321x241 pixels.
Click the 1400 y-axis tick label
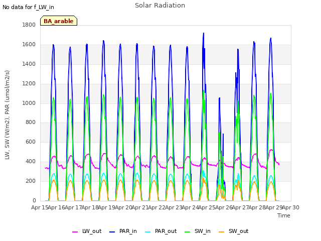29,64
